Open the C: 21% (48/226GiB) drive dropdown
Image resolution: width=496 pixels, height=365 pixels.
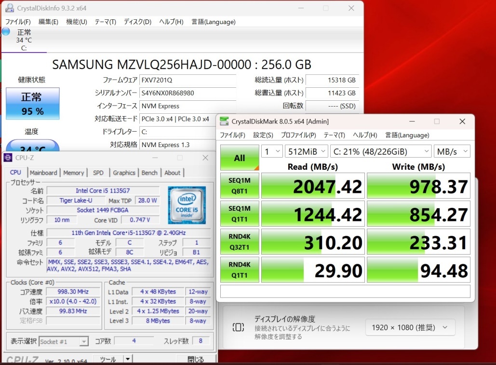[x=381, y=151]
